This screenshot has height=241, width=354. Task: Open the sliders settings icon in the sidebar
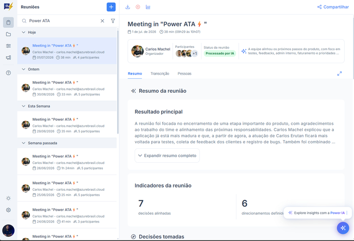click(x=8, y=46)
